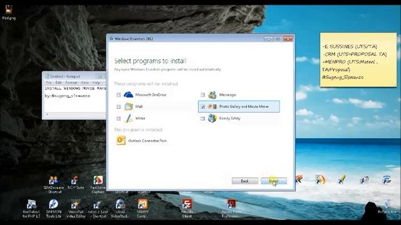Select the VideoPad Video Editor desktop icon
This screenshot has height=225, width=401.
[76, 208]
